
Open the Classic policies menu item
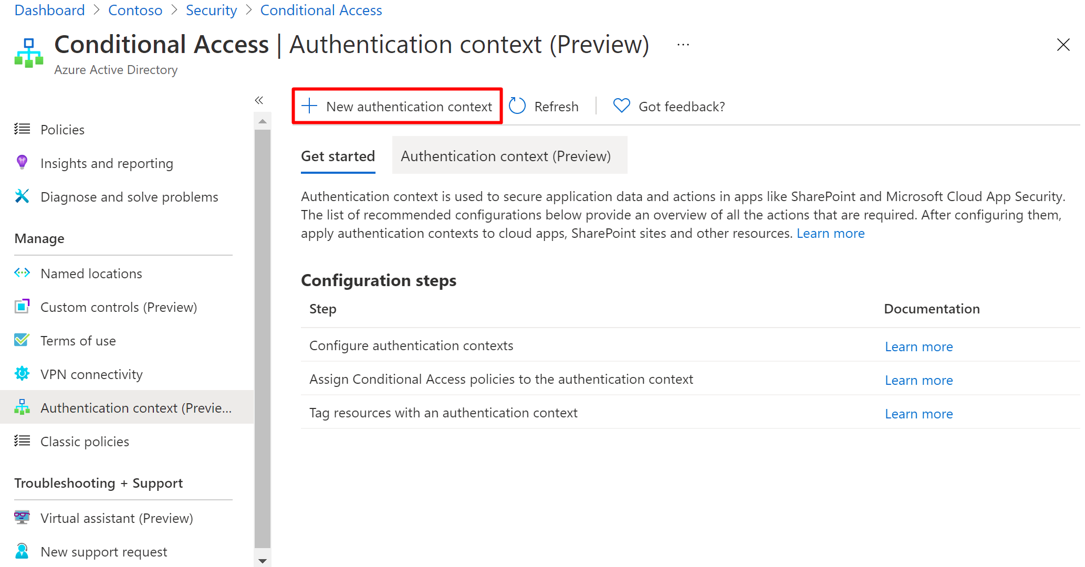tap(85, 442)
